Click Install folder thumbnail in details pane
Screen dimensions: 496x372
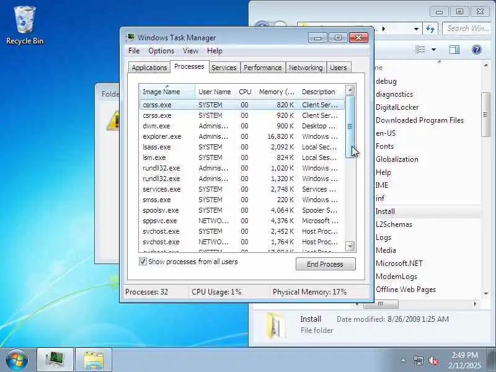click(x=275, y=325)
